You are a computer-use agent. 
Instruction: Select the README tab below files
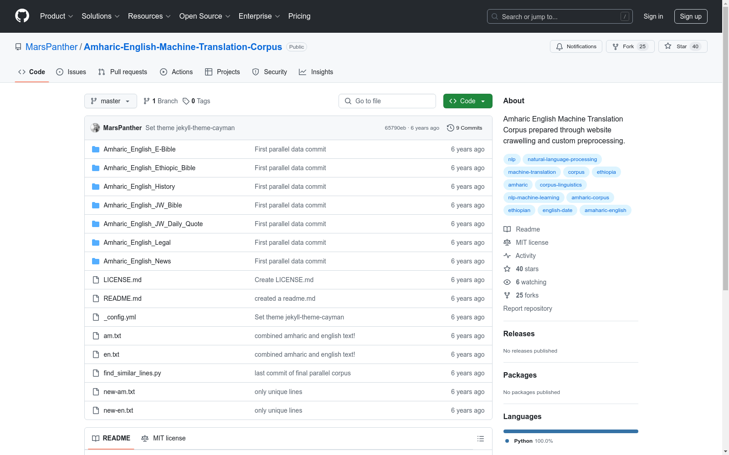111,438
